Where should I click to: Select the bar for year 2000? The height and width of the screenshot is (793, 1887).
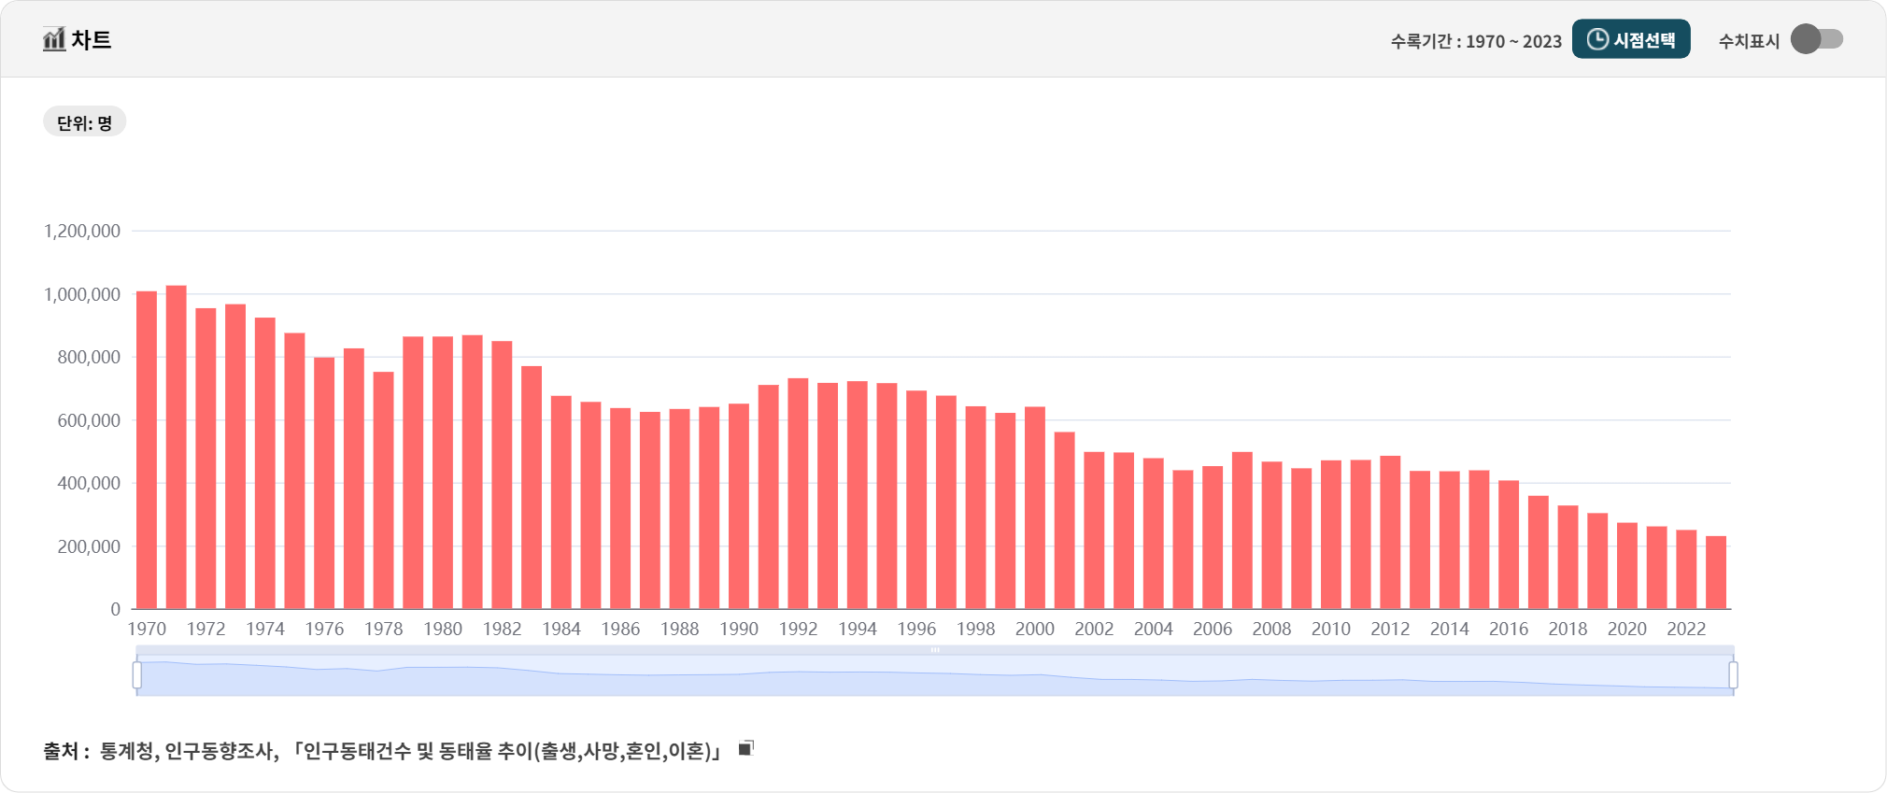pyautogui.click(x=1035, y=508)
